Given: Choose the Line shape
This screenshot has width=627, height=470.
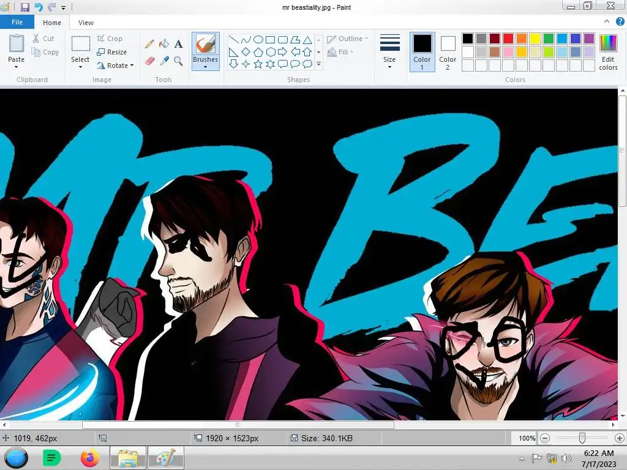Looking at the screenshot, I should coord(233,40).
